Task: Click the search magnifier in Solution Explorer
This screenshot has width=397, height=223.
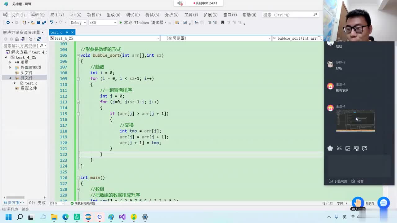Action: click(41, 46)
